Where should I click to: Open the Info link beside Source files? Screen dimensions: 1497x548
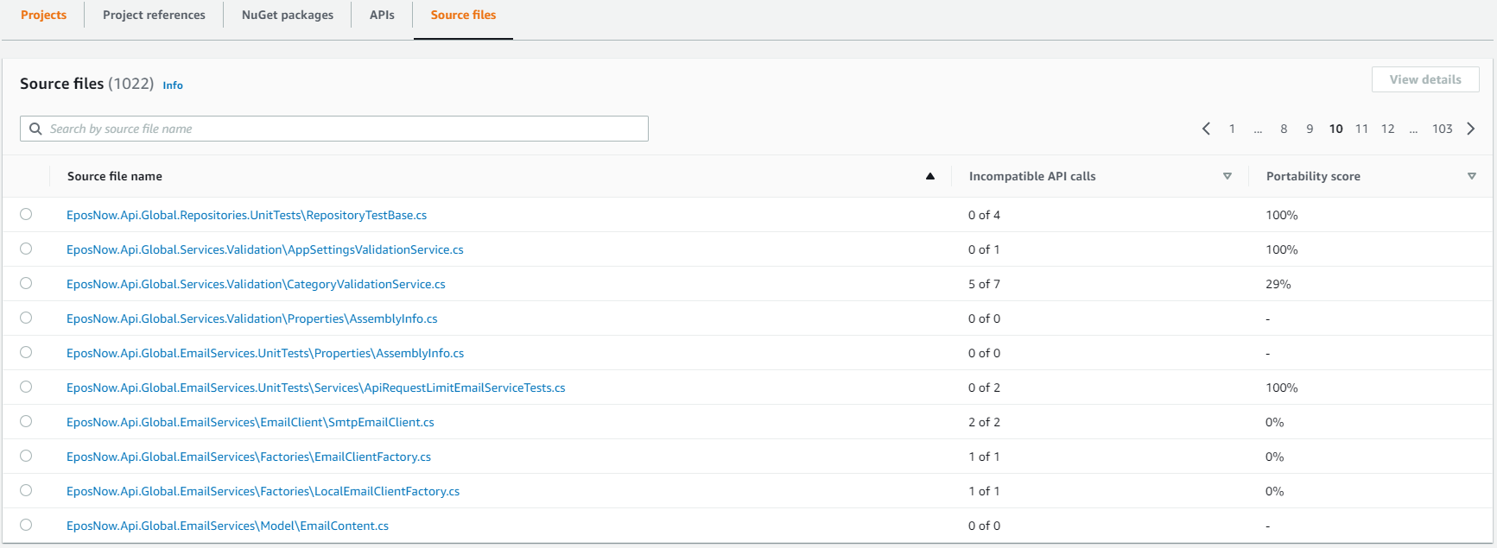(173, 85)
